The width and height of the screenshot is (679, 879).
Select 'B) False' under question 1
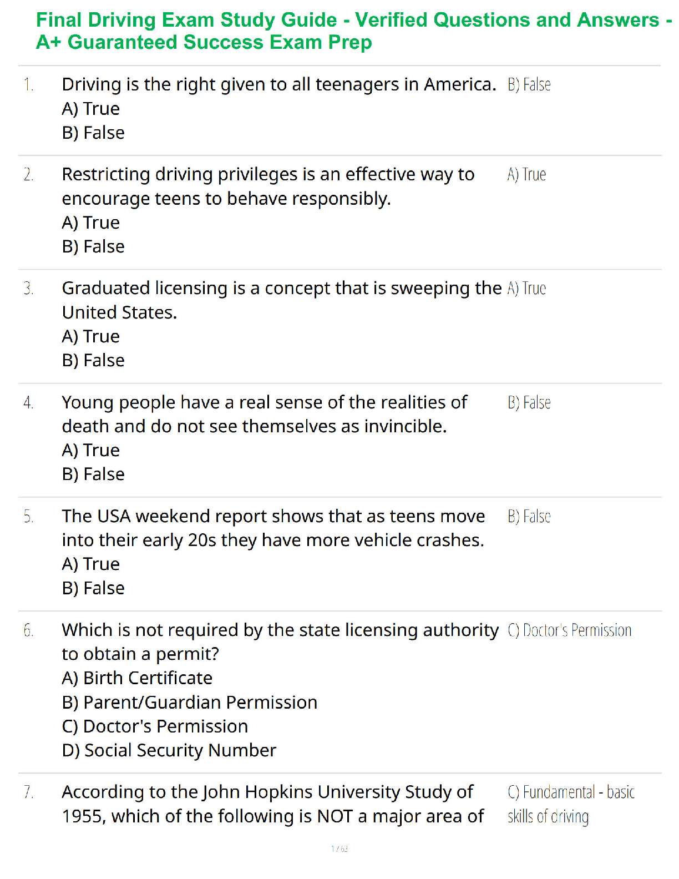(x=93, y=133)
